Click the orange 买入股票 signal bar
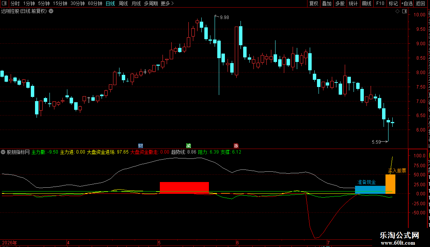The height and width of the screenshot is (247, 430). [x=390, y=184]
